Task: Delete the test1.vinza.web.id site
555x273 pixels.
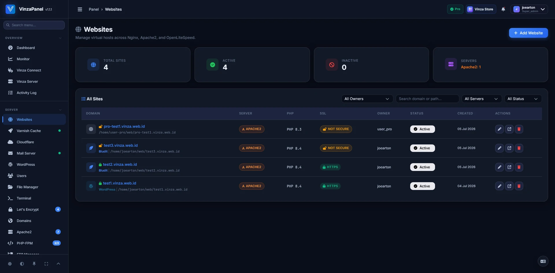Action: pos(519,186)
